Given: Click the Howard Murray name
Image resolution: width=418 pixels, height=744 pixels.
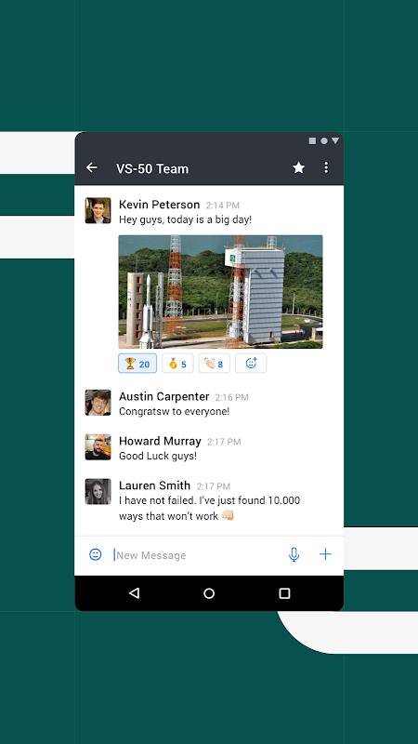Looking at the screenshot, I should [160, 441].
